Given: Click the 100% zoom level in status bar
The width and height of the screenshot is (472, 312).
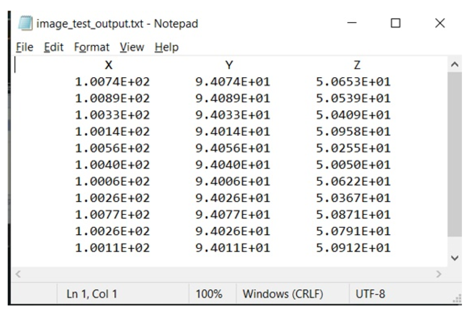Looking at the screenshot, I should [209, 294].
